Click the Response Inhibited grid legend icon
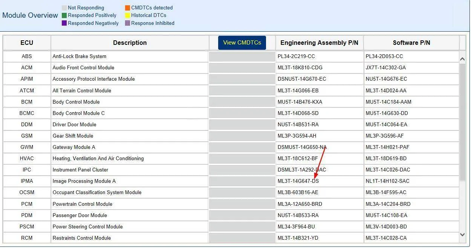The image size is (471, 248). click(127, 23)
